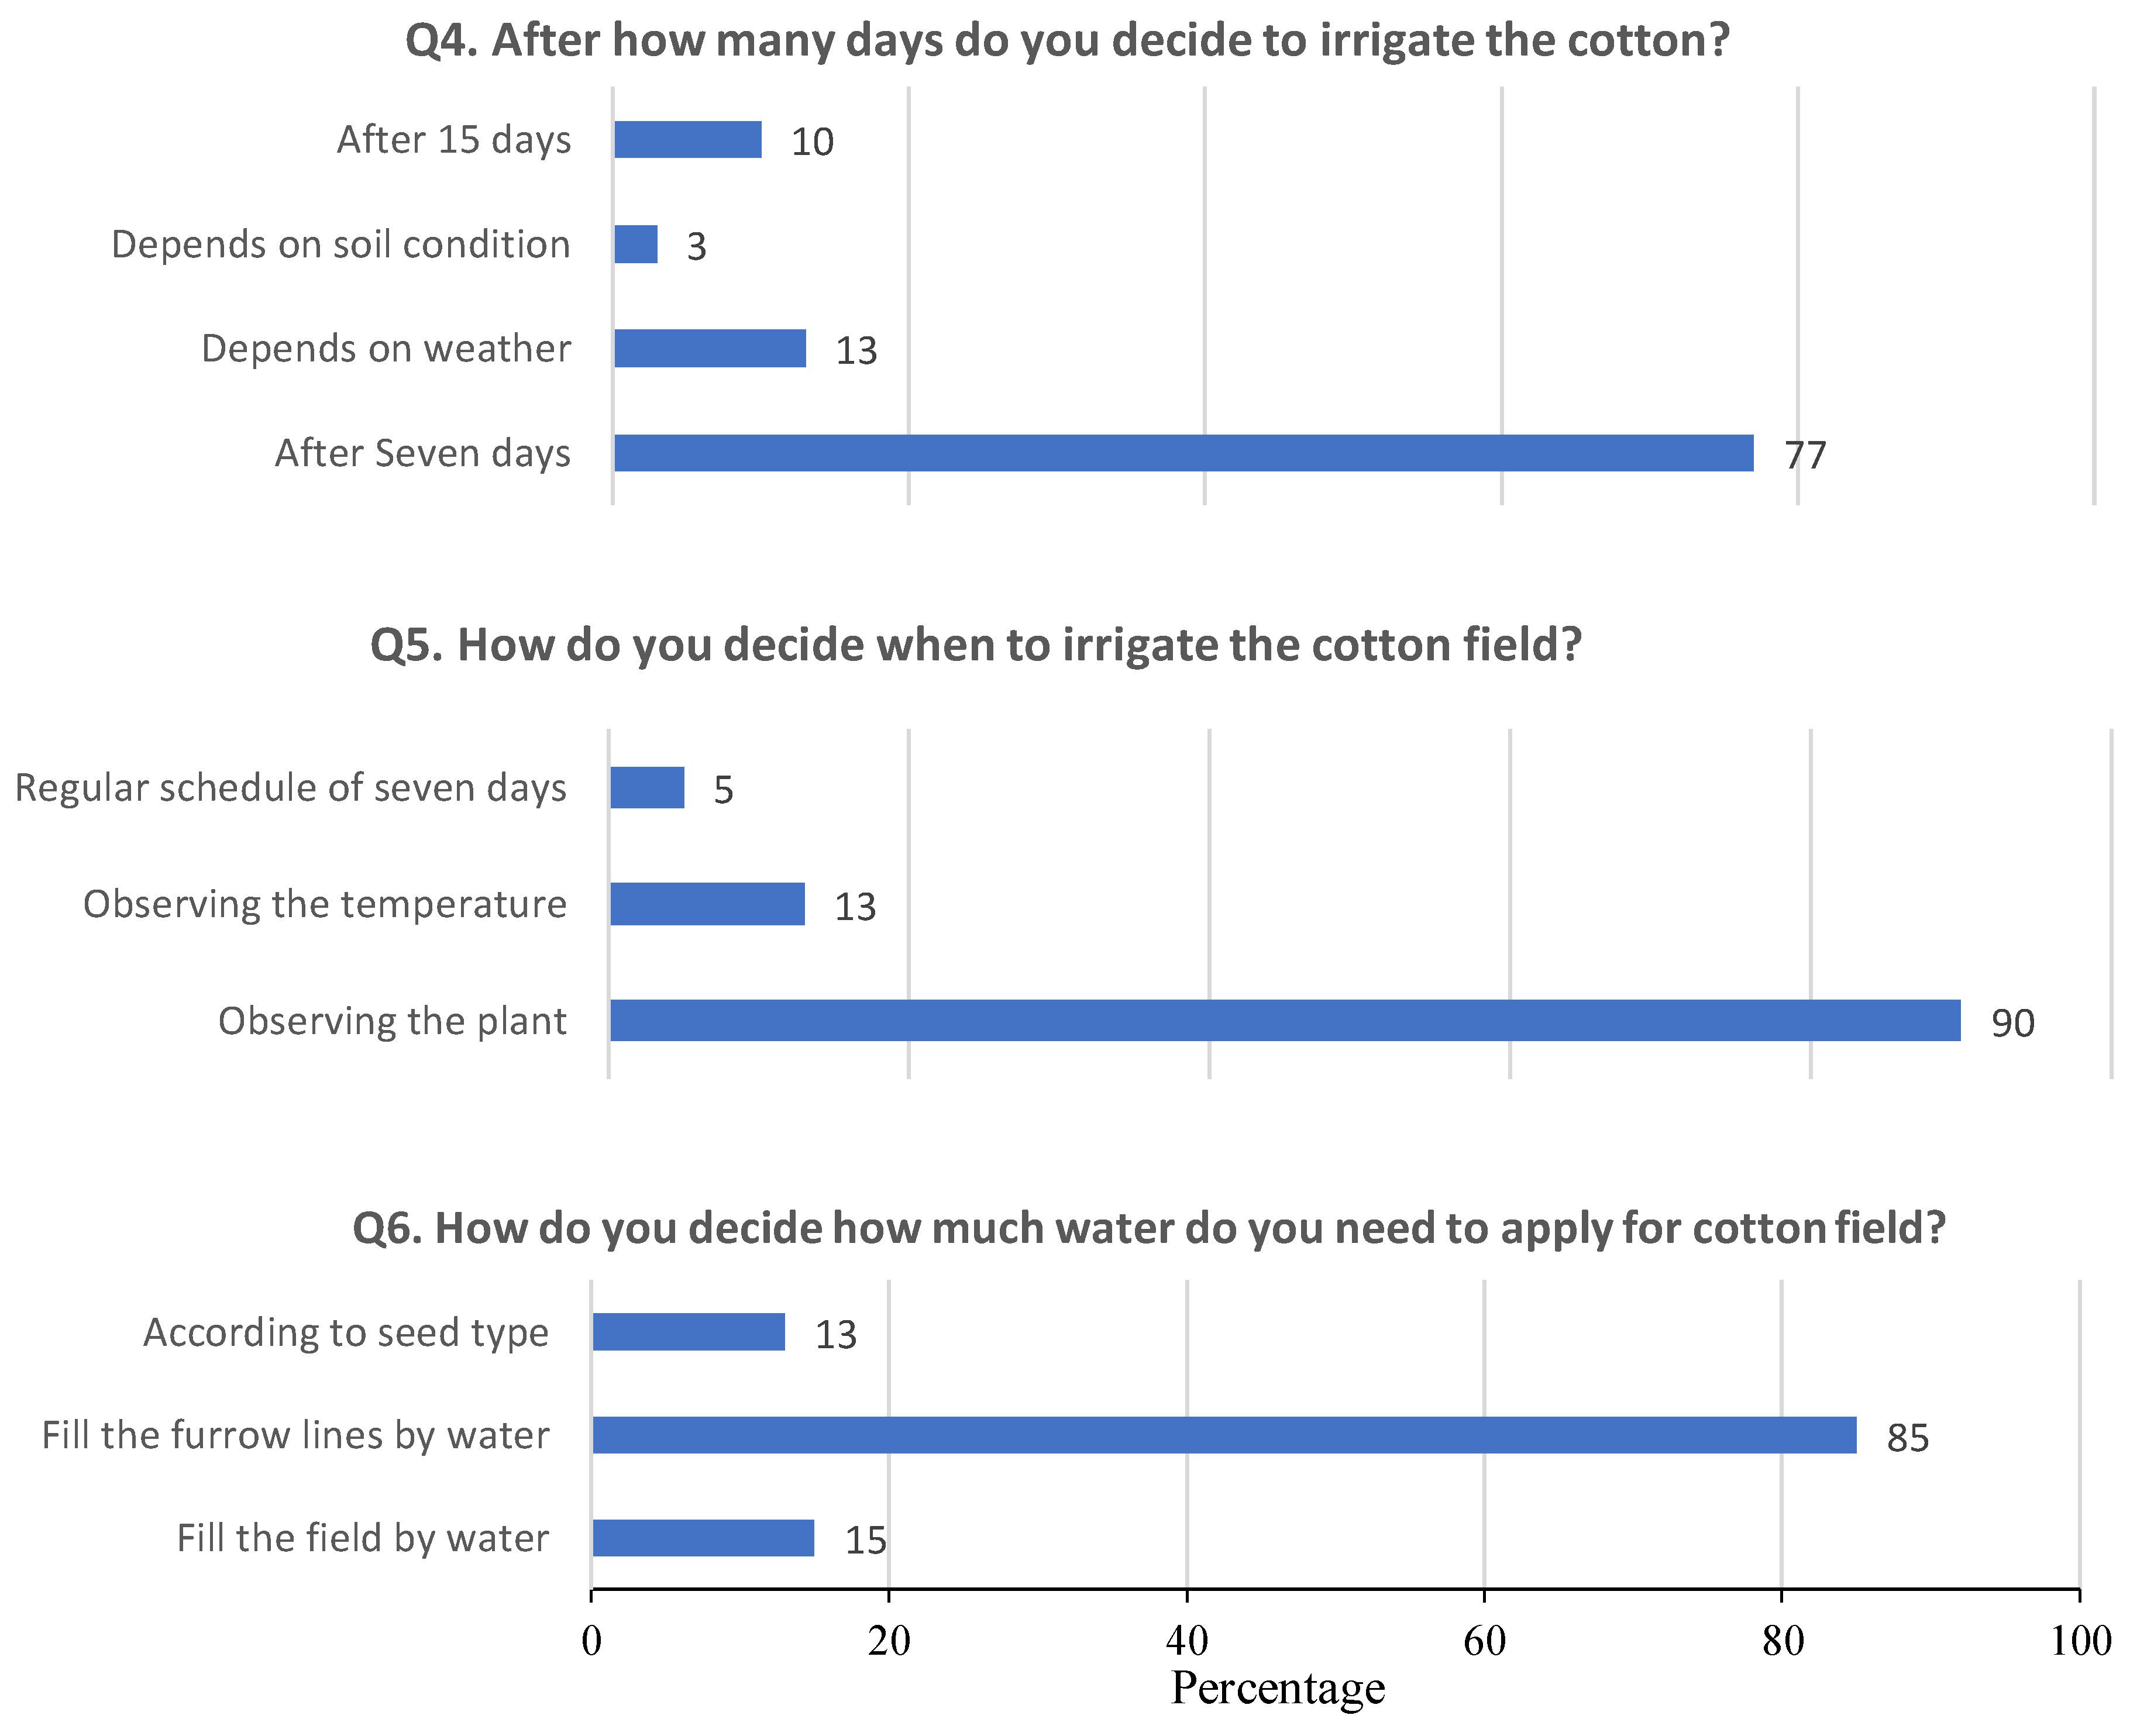Select the 'Depends on soil condition' bar

point(636,244)
